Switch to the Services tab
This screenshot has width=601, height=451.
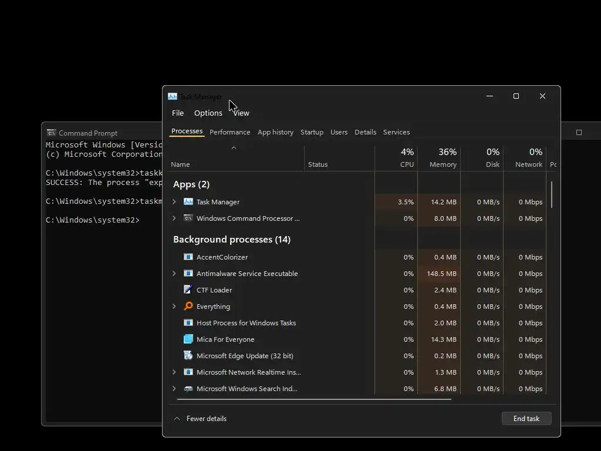click(396, 132)
